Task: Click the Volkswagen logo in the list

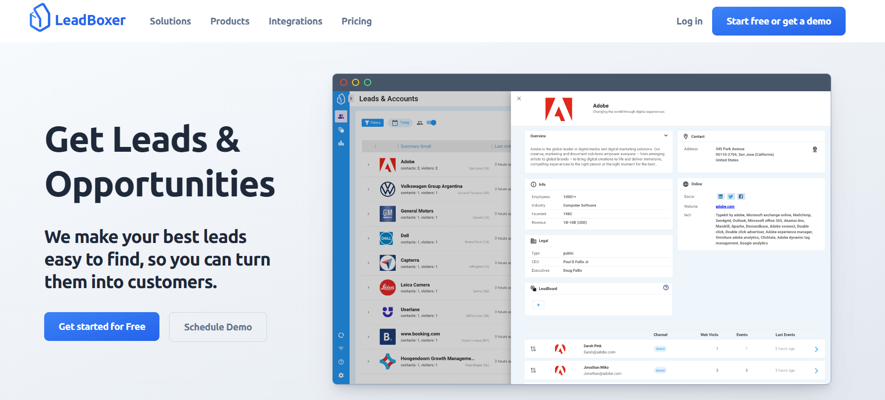Action: click(x=388, y=189)
